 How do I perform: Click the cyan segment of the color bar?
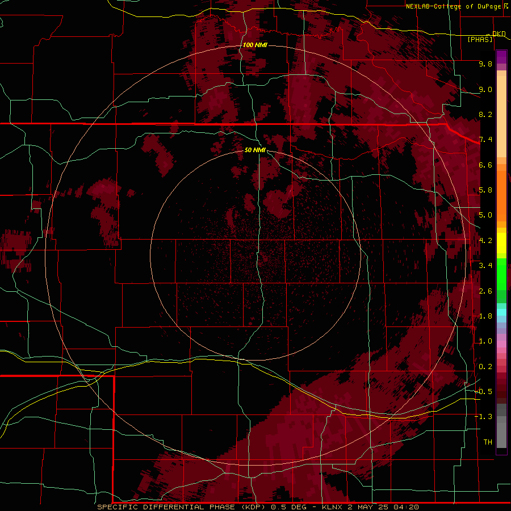pyautogui.click(x=501, y=312)
